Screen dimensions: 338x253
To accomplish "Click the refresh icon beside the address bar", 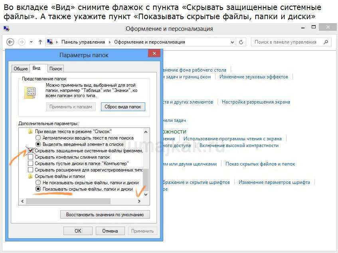I will [x=241, y=42].
